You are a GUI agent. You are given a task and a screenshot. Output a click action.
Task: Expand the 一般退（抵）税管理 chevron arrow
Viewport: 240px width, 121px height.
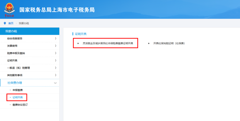coord(56,68)
